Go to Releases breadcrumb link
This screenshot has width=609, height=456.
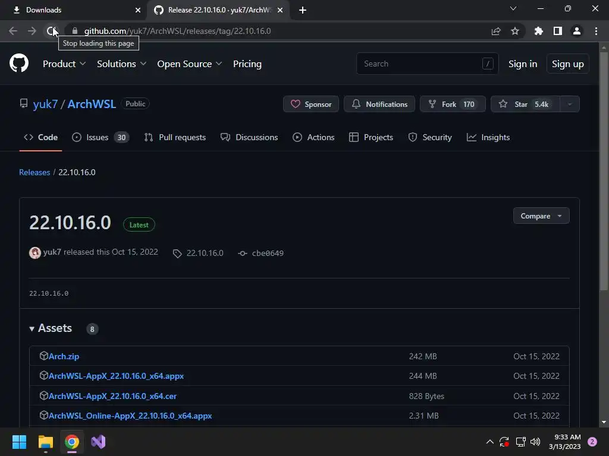(34, 172)
